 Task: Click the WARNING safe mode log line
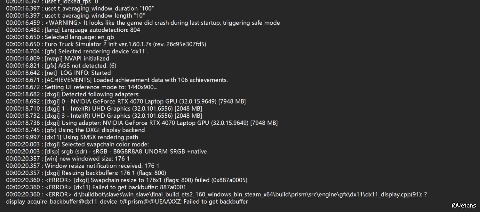(143, 23)
